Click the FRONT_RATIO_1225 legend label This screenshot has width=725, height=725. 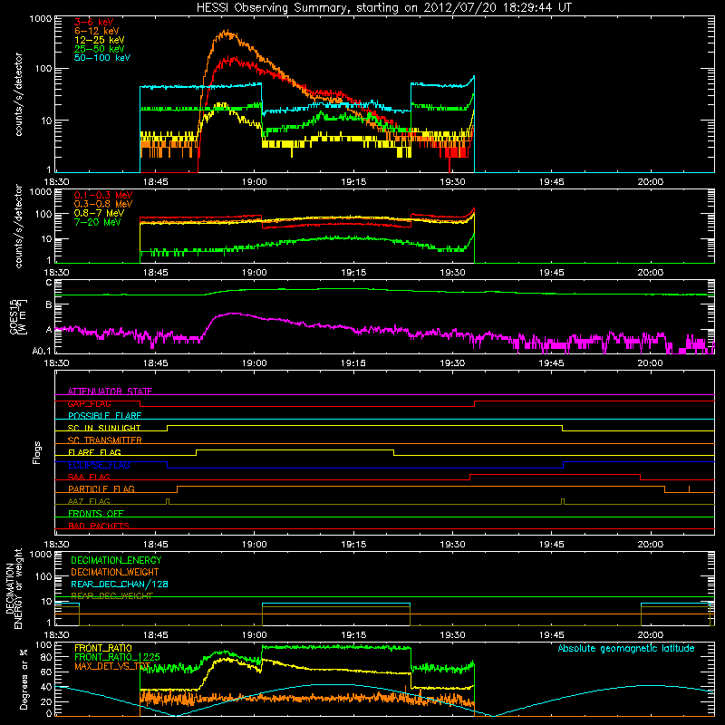click(x=117, y=657)
